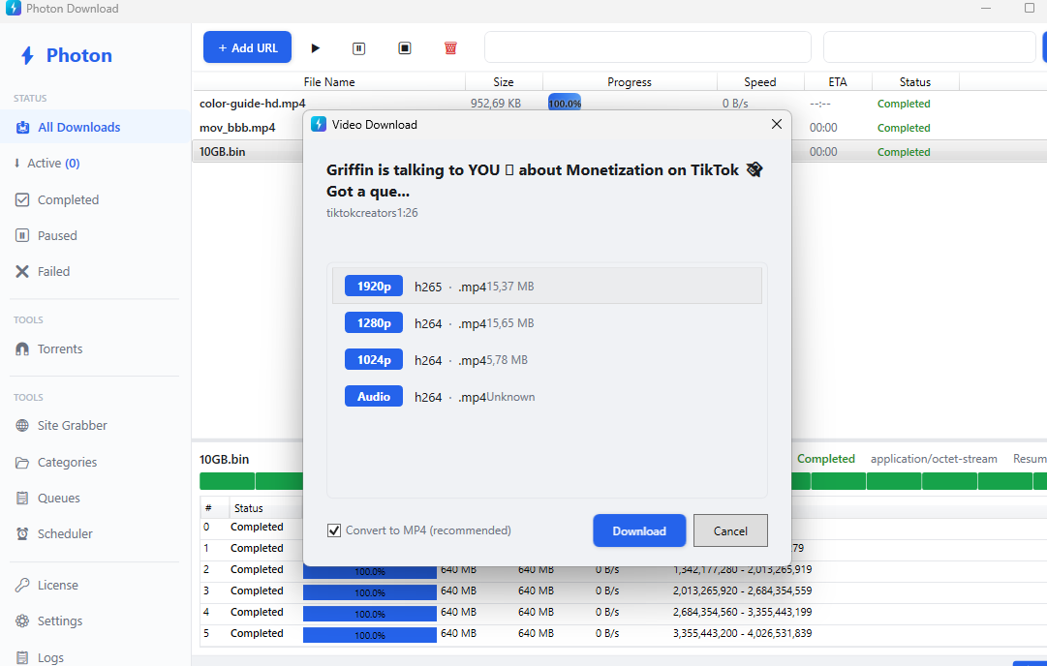Open Queues in sidebar

(x=95, y=498)
